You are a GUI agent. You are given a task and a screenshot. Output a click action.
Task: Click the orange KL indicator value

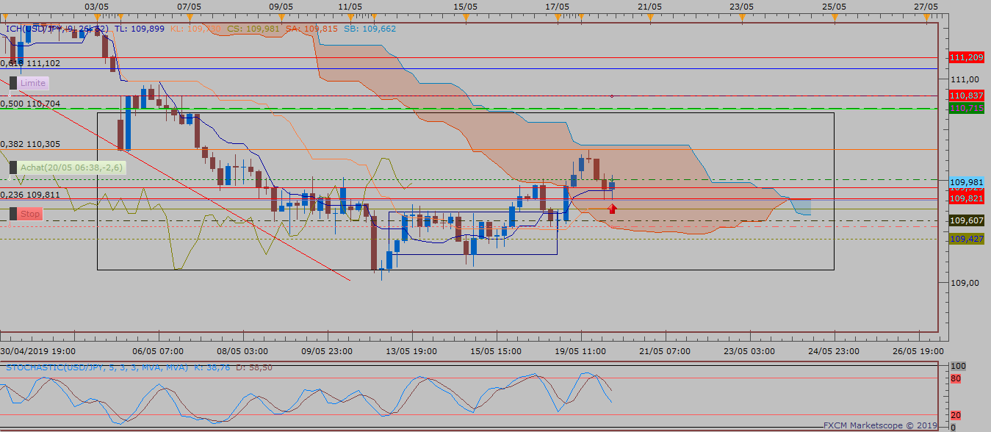196,29
